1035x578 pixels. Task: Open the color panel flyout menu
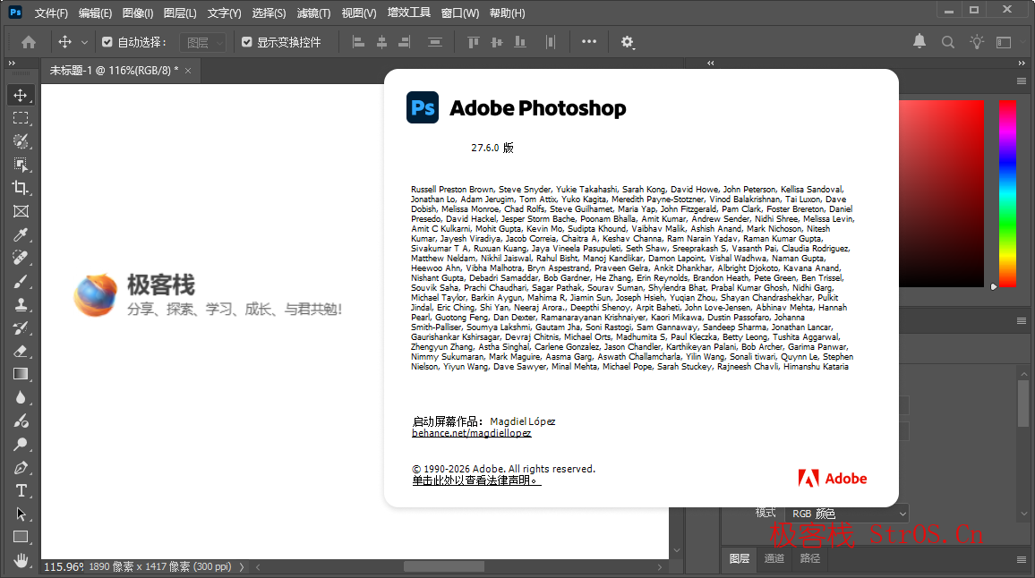(1022, 81)
